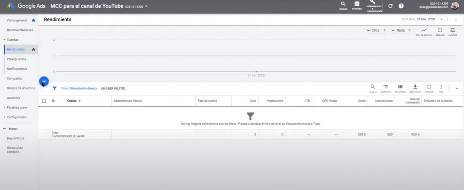464x190 pixels.
Task: Click Conversiones column header
Action: click(384, 101)
